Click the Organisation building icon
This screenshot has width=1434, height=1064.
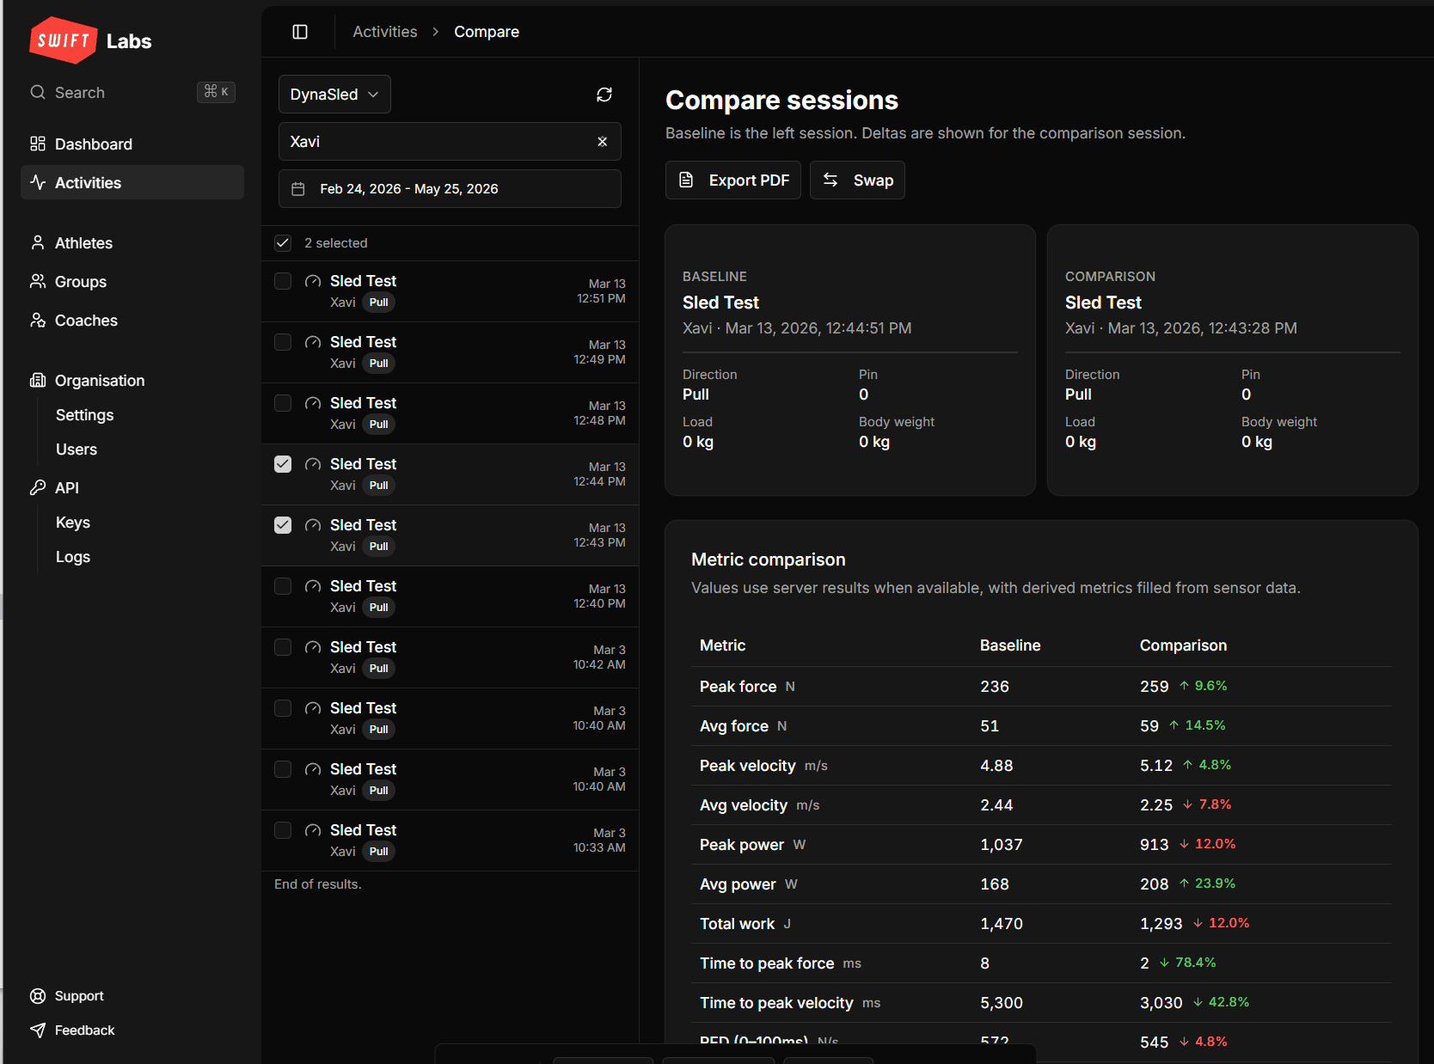38,380
